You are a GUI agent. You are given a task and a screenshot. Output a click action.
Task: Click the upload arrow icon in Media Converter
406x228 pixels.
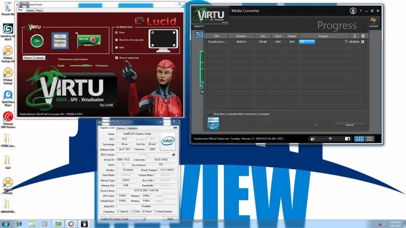pyautogui.click(x=353, y=11)
